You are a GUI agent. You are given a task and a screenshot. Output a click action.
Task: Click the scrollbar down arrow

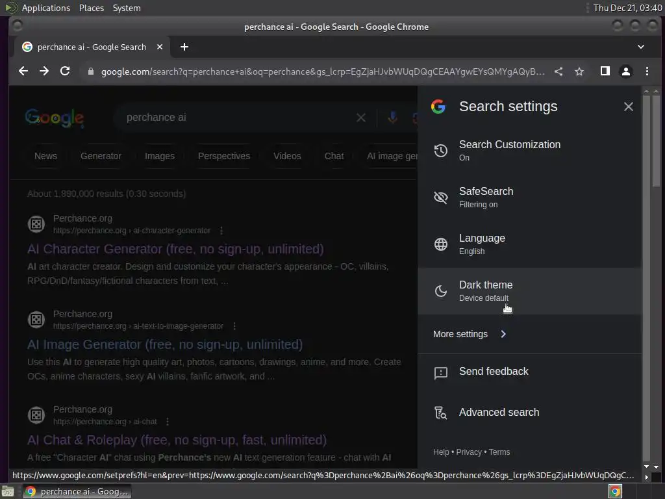tap(656, 467)
